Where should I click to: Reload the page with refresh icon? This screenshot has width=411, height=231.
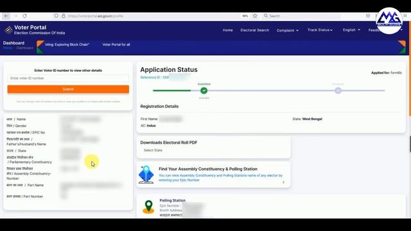[x=24, y=16]
